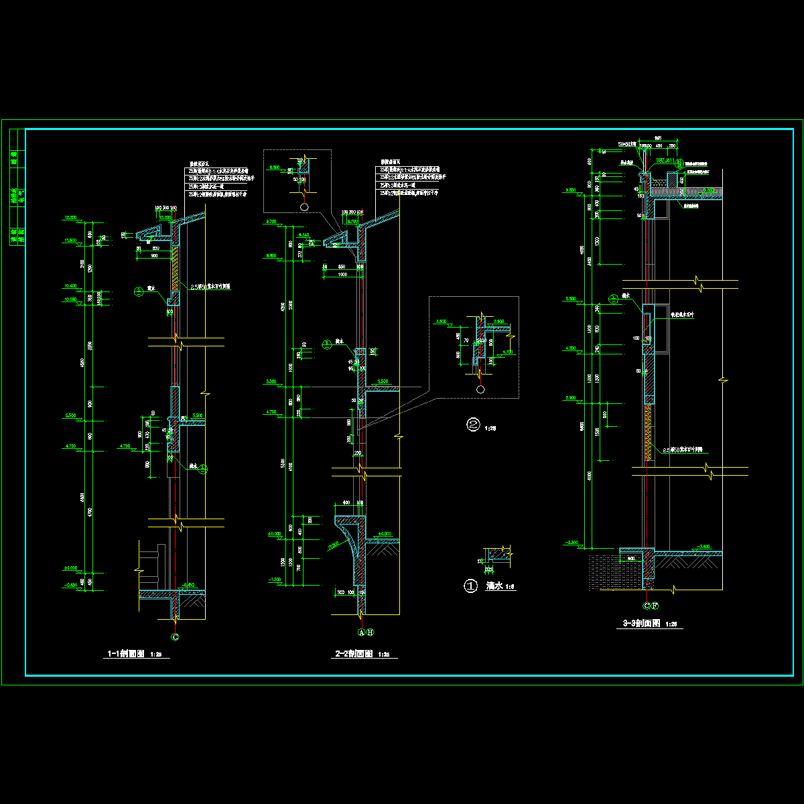Select the upper 滴水 callout bubble in section 1-1
The image size is (804, 804).
point(138,291)
